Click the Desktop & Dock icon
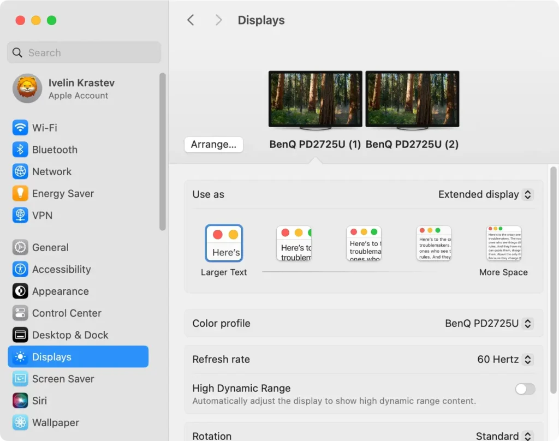This screenshot has width=559, height=441. pyautogui.click(x=20, y=335)
